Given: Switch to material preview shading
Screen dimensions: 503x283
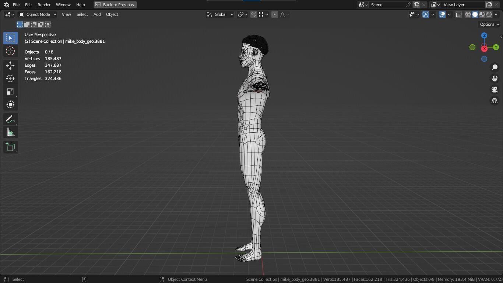Looking at the screenshot, I should tap(482, 14).
